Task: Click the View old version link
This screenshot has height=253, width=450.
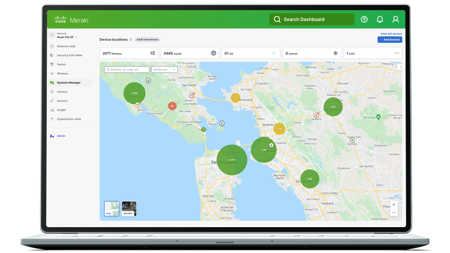Action: click(x=391, y=34)
